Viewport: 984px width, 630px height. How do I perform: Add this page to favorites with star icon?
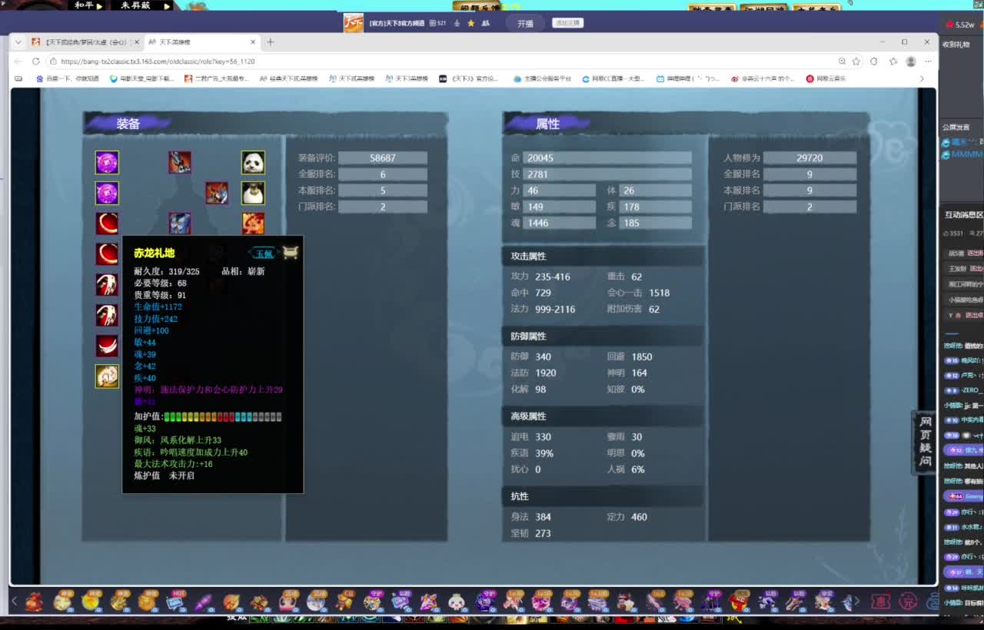pyautogui.click(x=856, y=61)
